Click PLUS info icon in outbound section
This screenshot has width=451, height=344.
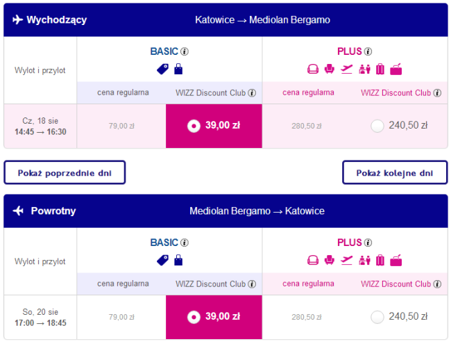[368, 51]
